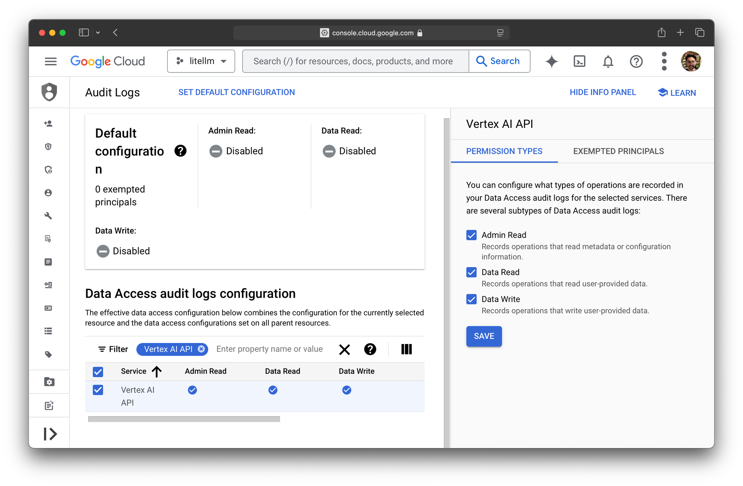Open the help question mark in header
743x486 pixels.
point(636,61)
